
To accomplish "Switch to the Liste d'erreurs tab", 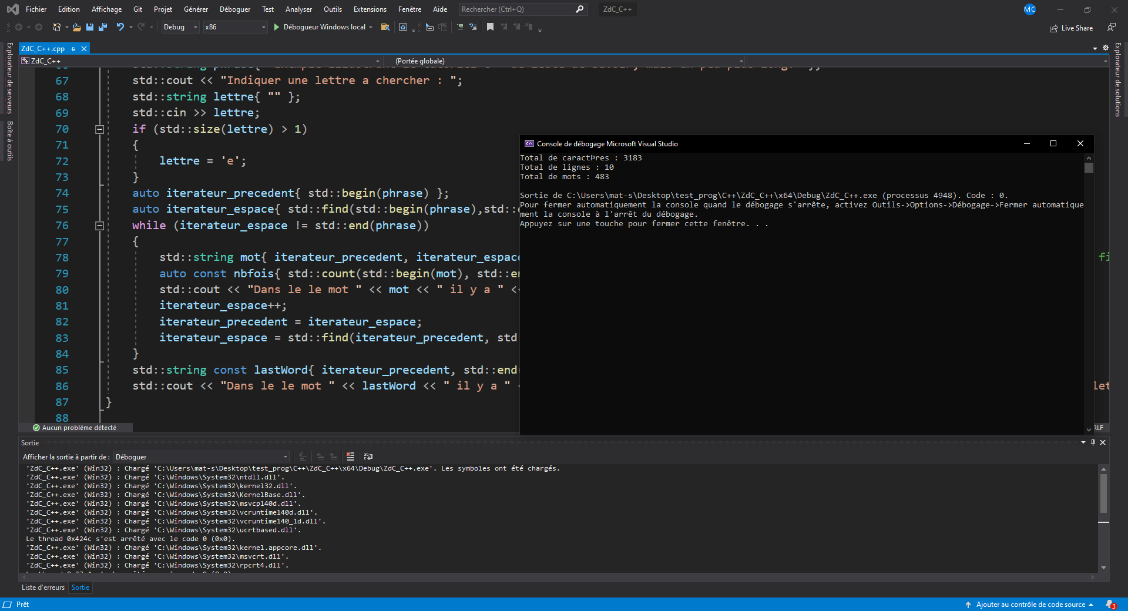I will [x=43, y=587].
